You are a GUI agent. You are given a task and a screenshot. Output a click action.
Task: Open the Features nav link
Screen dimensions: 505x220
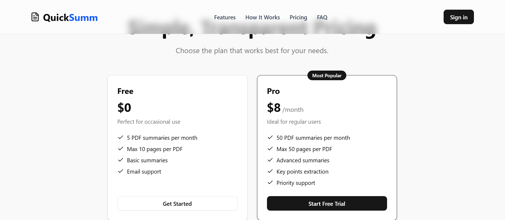tap(225, 17)
